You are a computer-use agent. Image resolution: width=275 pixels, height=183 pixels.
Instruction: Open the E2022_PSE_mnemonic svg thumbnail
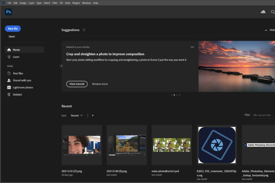(x=217, y=145)
